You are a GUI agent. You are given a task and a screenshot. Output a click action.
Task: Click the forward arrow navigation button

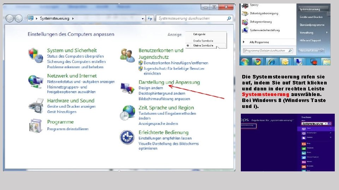point(19,19)
